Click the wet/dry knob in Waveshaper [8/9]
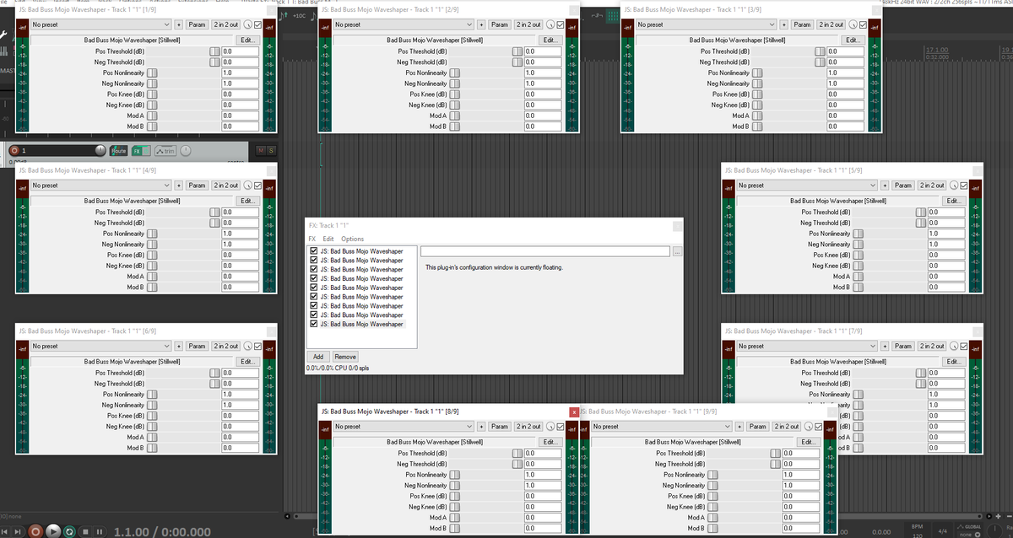 pyautogui.click(x=550, y=426)
